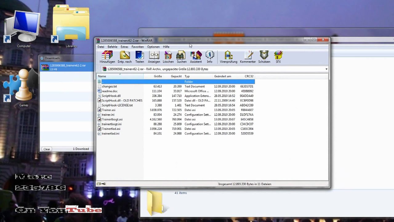
Task: Open the Assistent wizard icon
Action: [x=196, y=57]
